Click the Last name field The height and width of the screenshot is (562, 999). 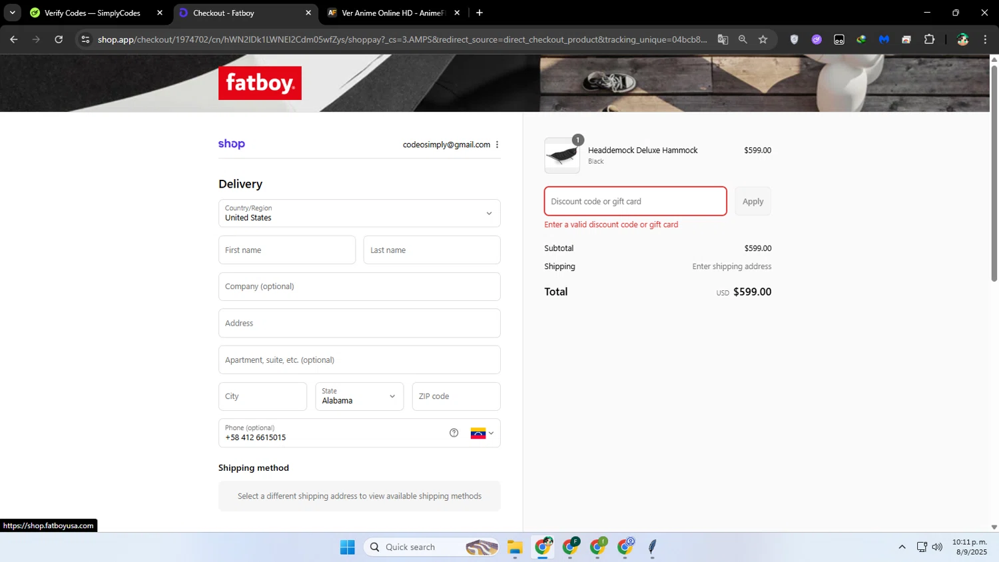click(432, 250)
